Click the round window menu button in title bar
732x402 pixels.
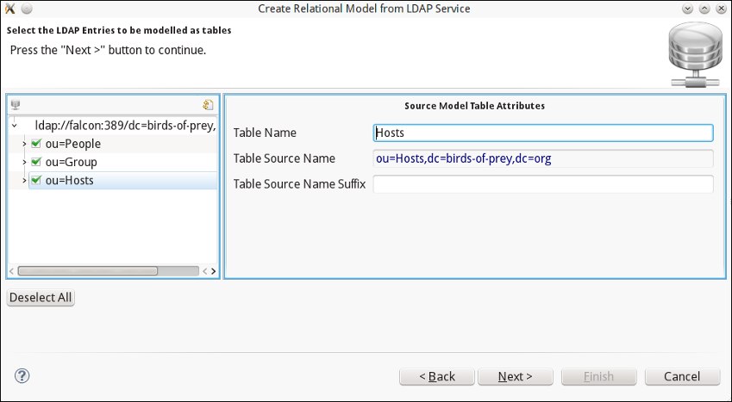27,9
